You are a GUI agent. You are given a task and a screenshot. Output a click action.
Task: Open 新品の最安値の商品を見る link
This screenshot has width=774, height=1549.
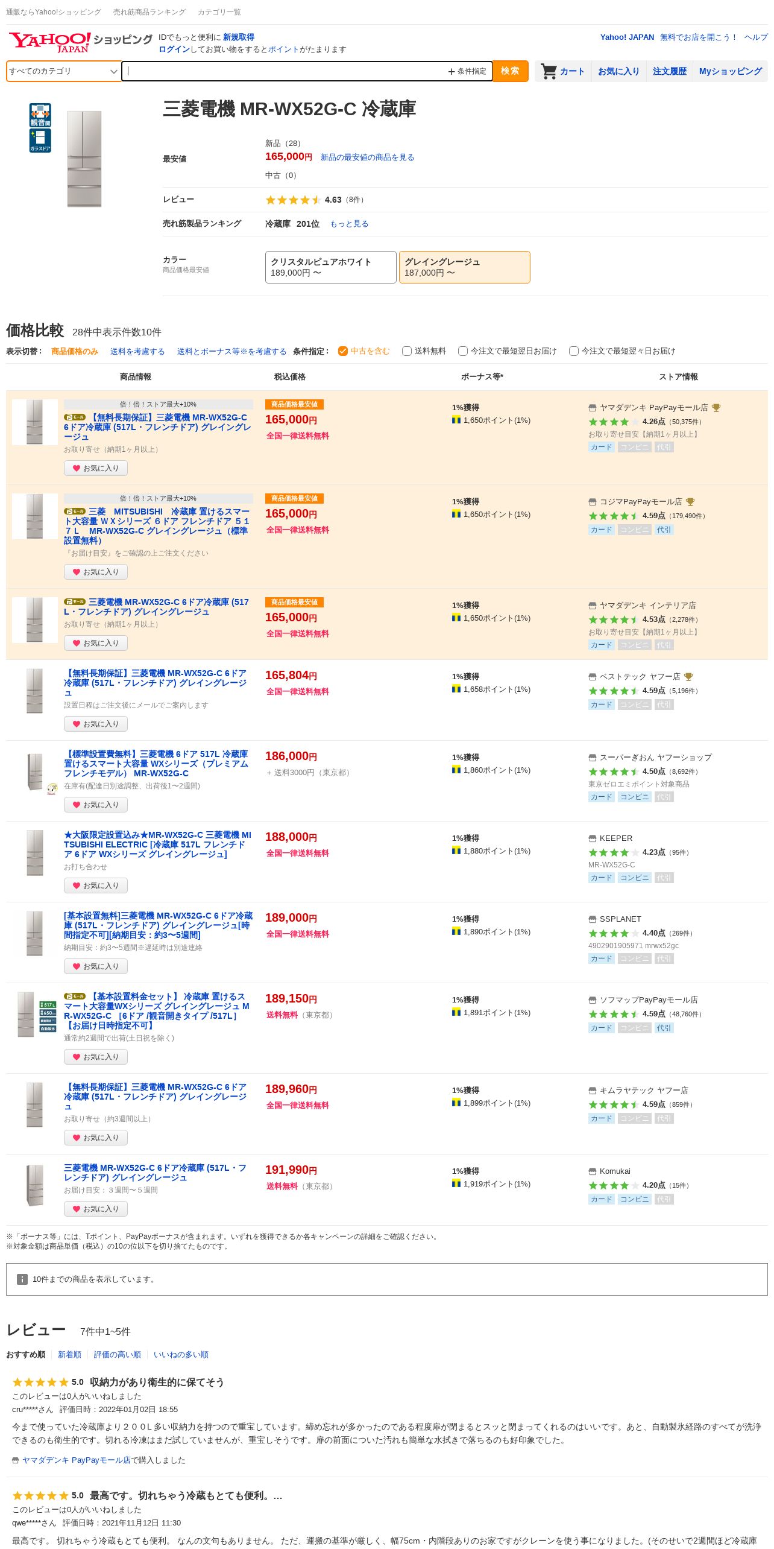click(x=367, y=157)
